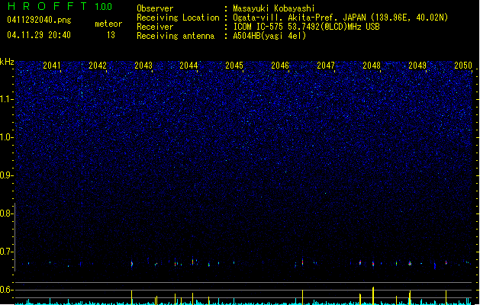This screenshot has height=305, width=480.
Task: Click the 0.8 frequency axis label
Action: [7, 213]
